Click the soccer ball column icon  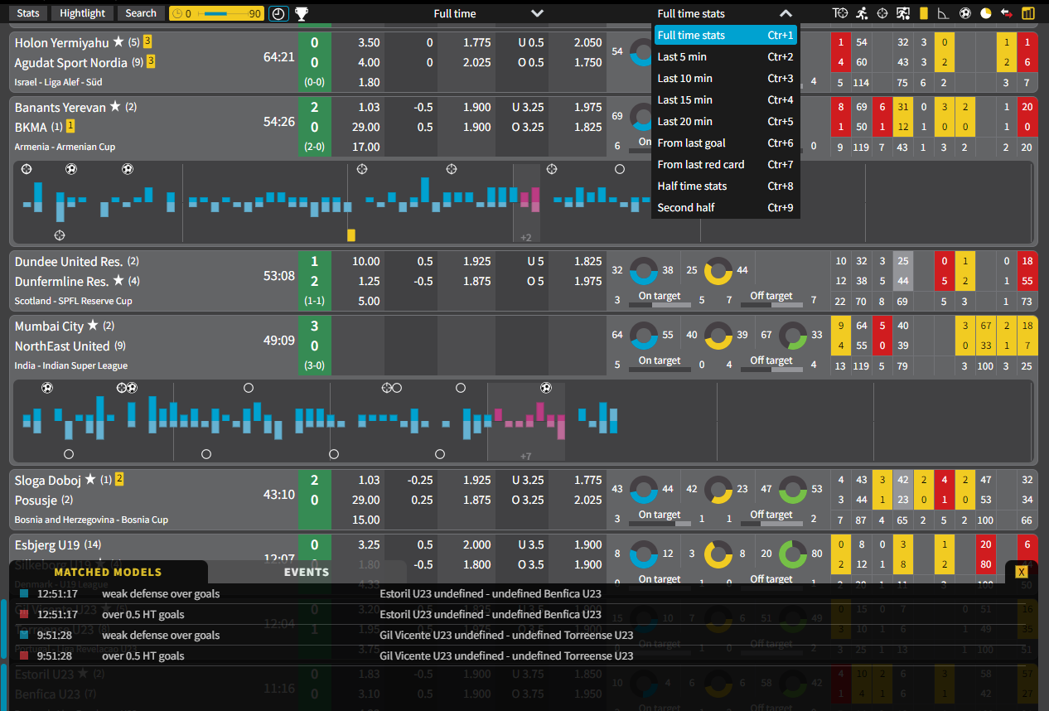coord(964,13)
